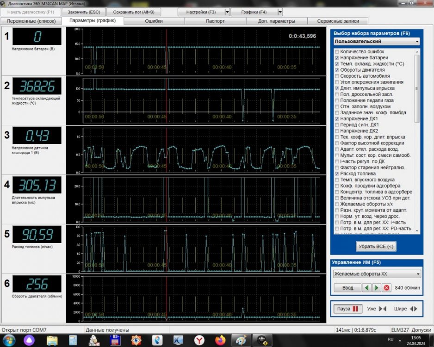This screenshot has height=347, width=434.
Task: Pause the live graph with Пауза
Action: point(347,309)
